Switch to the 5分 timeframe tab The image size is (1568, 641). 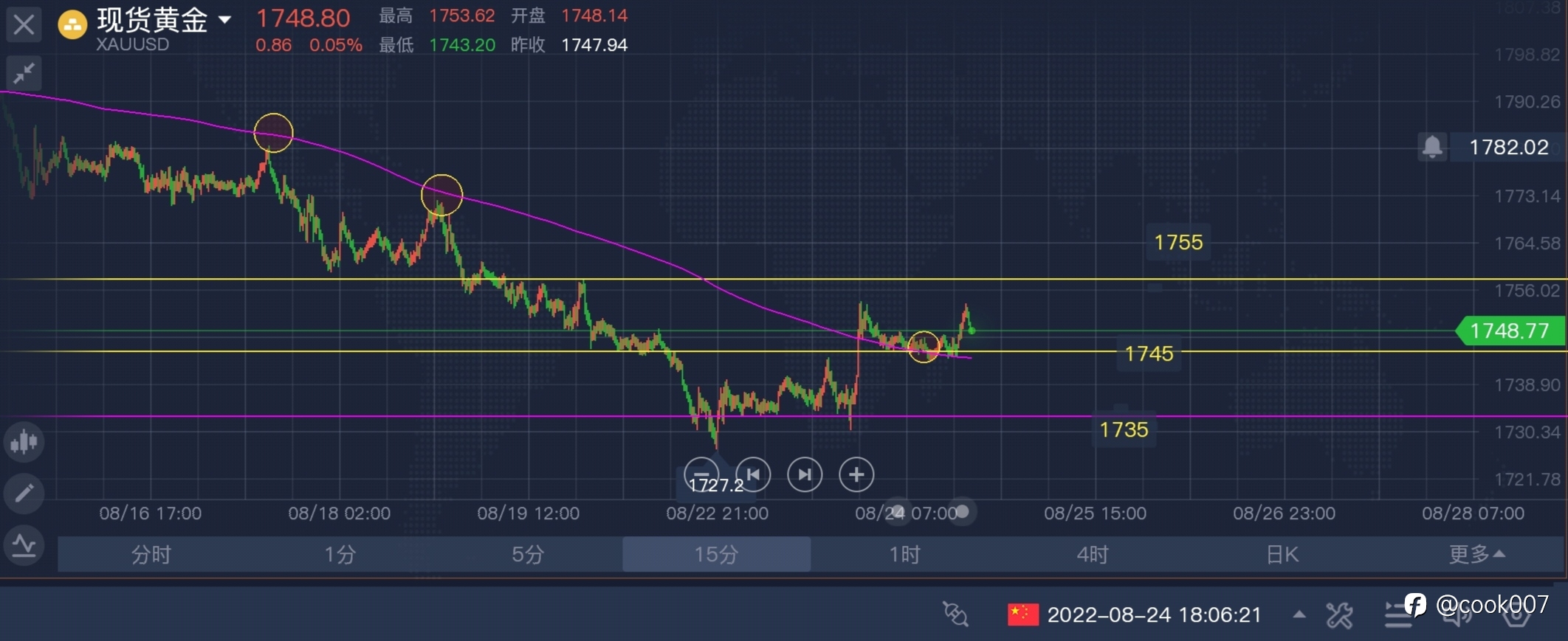(x=528, y=554)
